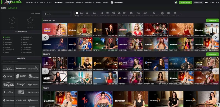Select the Top-Auswahl category icon
The height and width of the screenshot is (107, 220).
[x=145, y=13]
